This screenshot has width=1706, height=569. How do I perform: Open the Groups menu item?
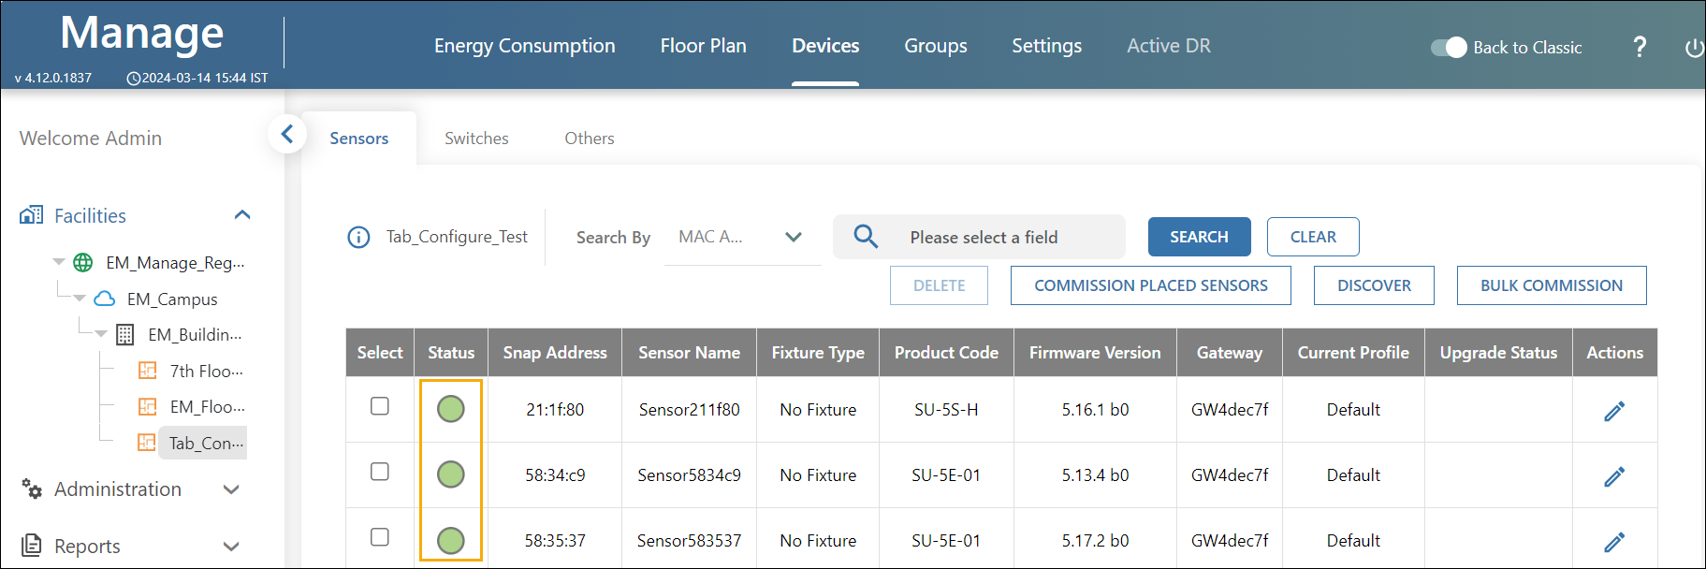pyautogui.click(x=936, y=46)
